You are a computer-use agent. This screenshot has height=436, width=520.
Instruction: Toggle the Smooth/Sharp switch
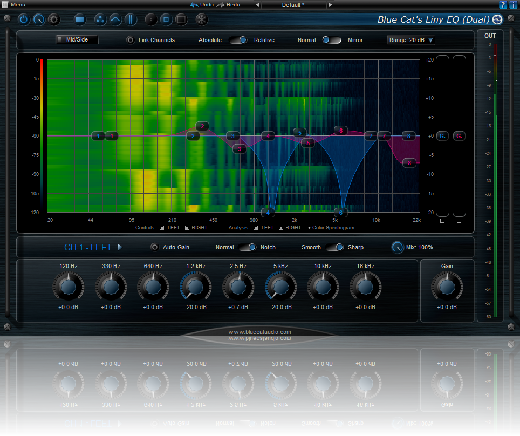[x=334, y=247]
